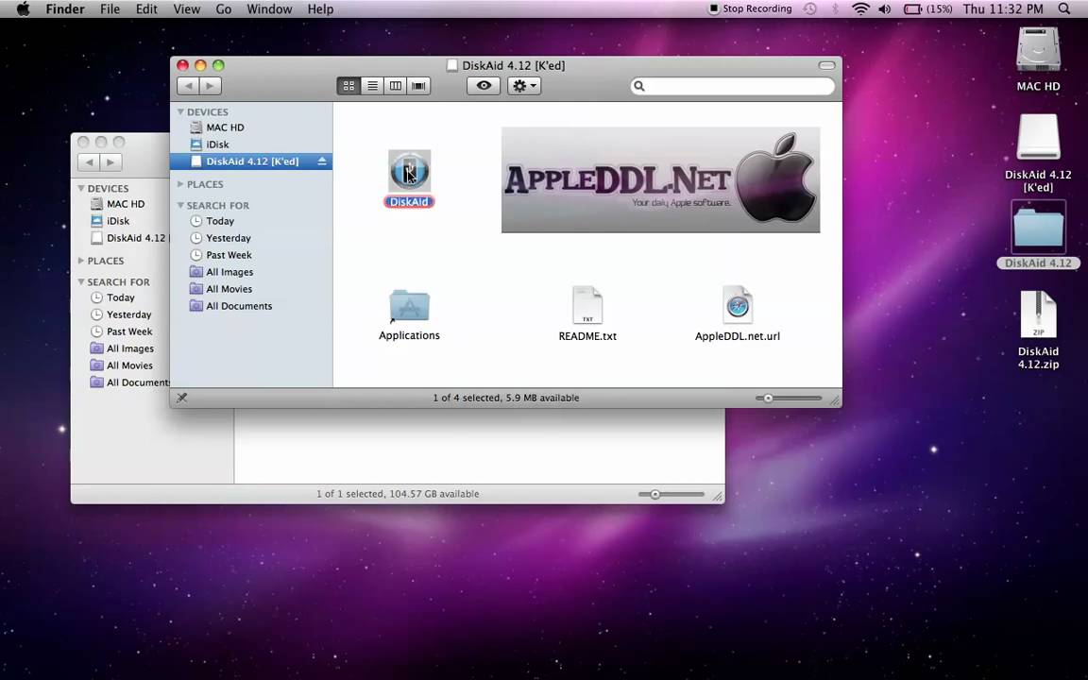The width and height of the screenshot is (1088, 680).
Task: Collapse SEARCH FOR section in back window
Action: point(81,281)
